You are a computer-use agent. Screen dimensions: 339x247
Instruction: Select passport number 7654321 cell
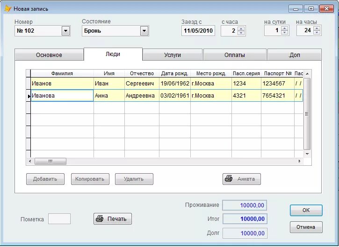278,95
